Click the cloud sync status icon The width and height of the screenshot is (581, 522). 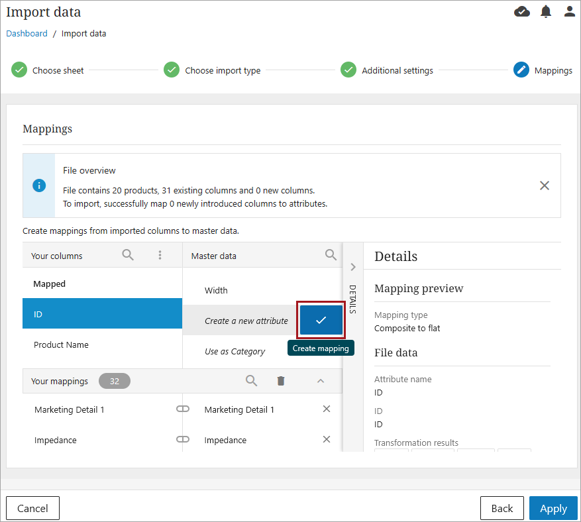522,11
